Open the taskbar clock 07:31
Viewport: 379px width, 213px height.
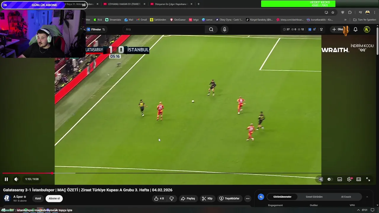364,210
